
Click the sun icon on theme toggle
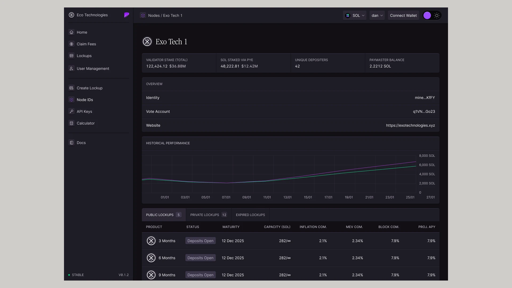(437, 15)
